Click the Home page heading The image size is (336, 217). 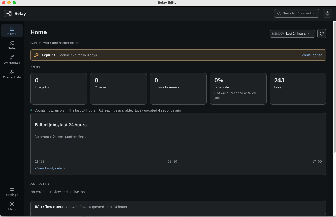click(39, 32)
